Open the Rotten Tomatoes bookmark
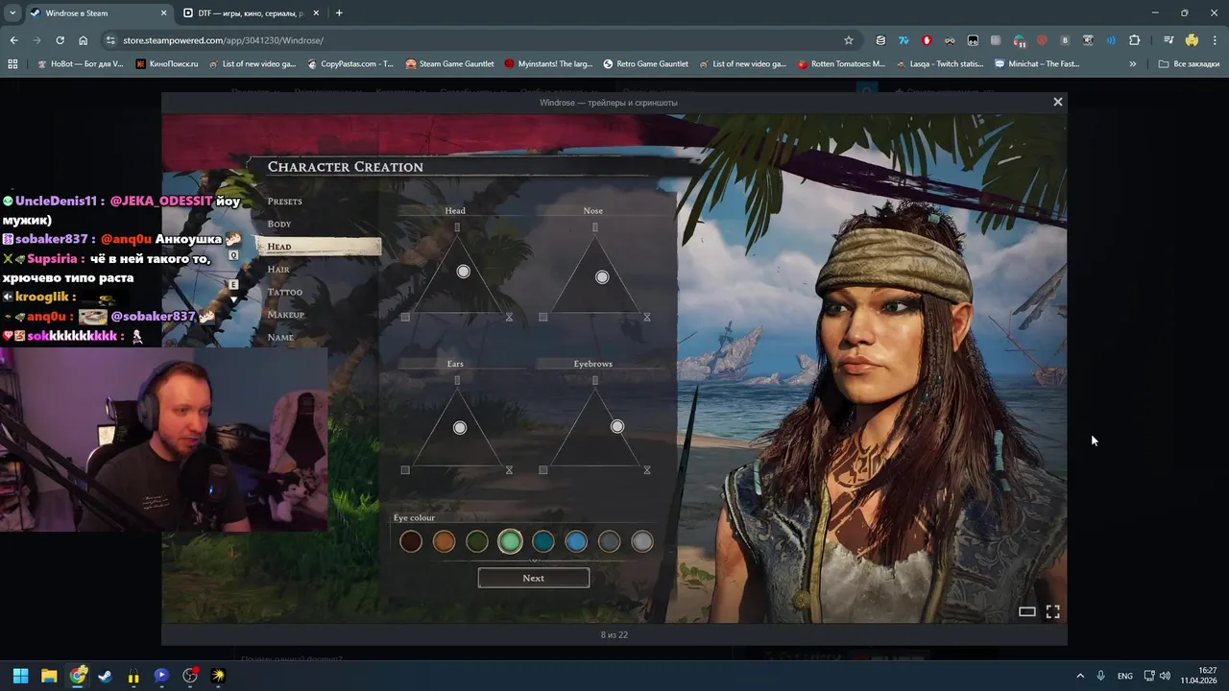This screenshot has height=691, width=1229. pos(841,64)
